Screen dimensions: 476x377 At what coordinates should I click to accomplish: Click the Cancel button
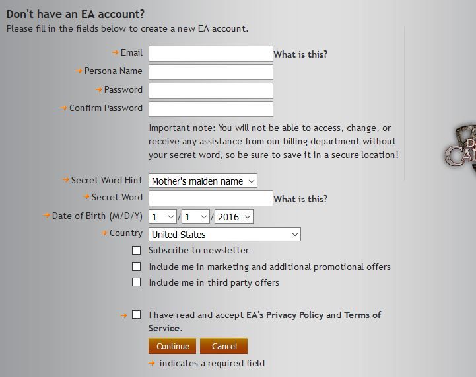coord(224,346)
